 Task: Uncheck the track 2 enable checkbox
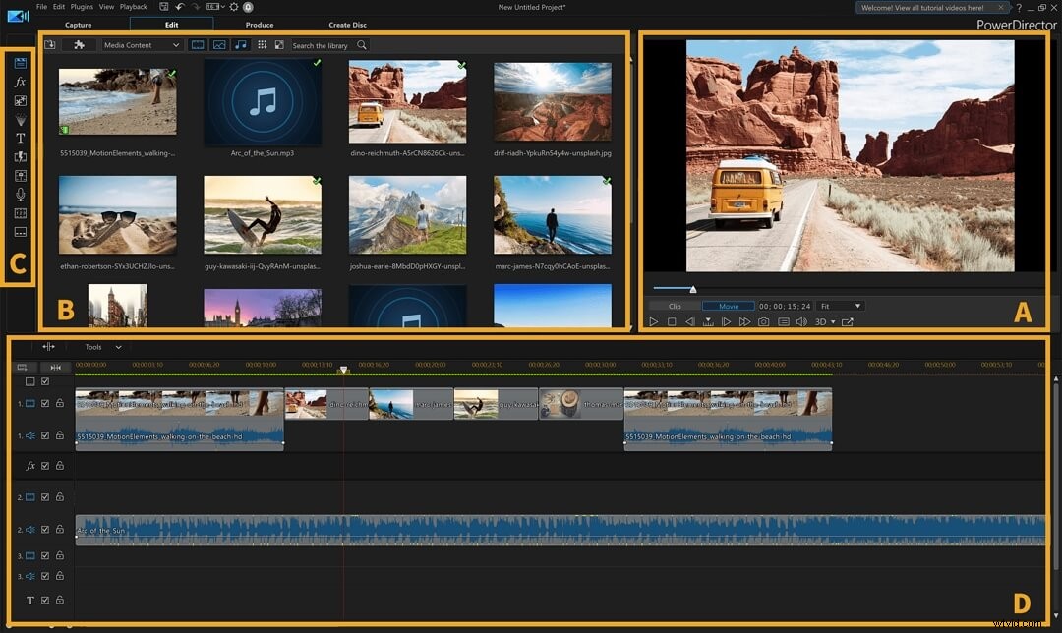point(44,497)
